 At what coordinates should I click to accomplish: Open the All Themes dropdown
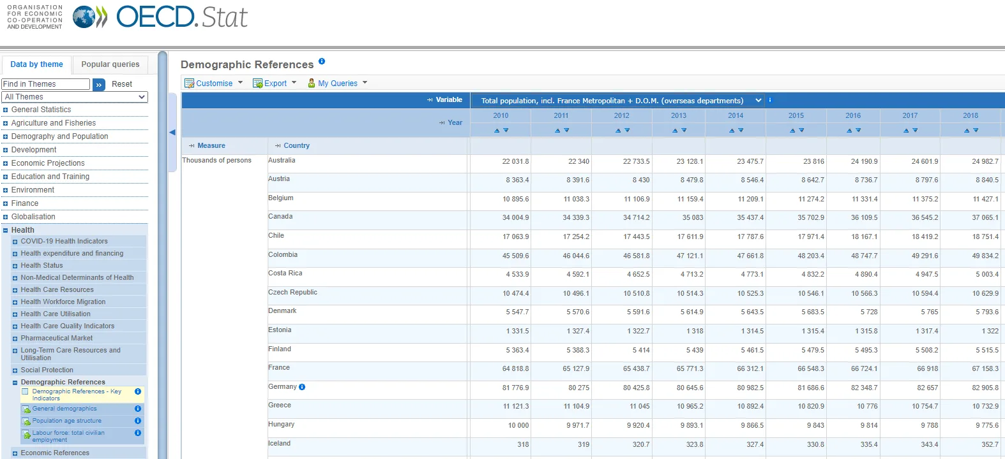tap(75, 97)
